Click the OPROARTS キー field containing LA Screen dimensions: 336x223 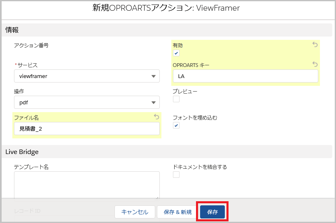click(x=245, y=76)
